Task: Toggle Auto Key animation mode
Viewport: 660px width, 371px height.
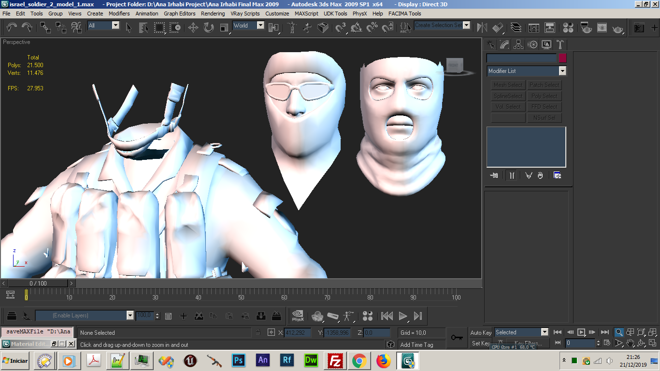Action: 480,332
